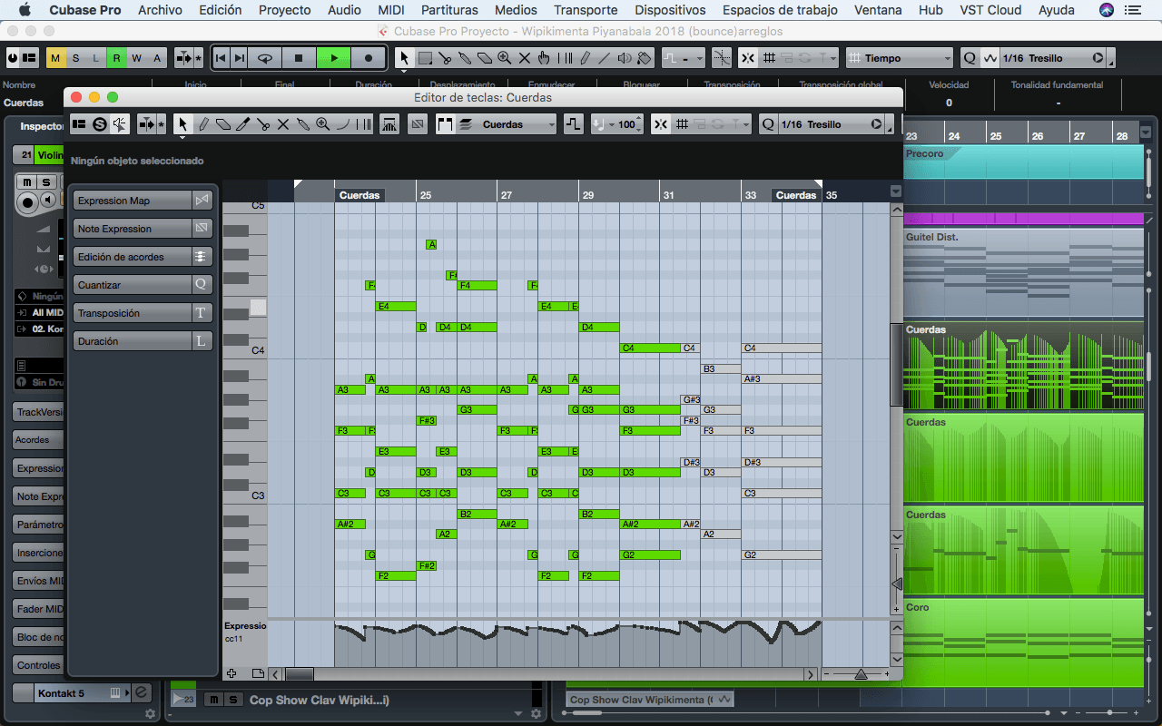
Task: Open main toolbar 1/16 Tresillo quantize dropdown
Action: point(1053,58)
